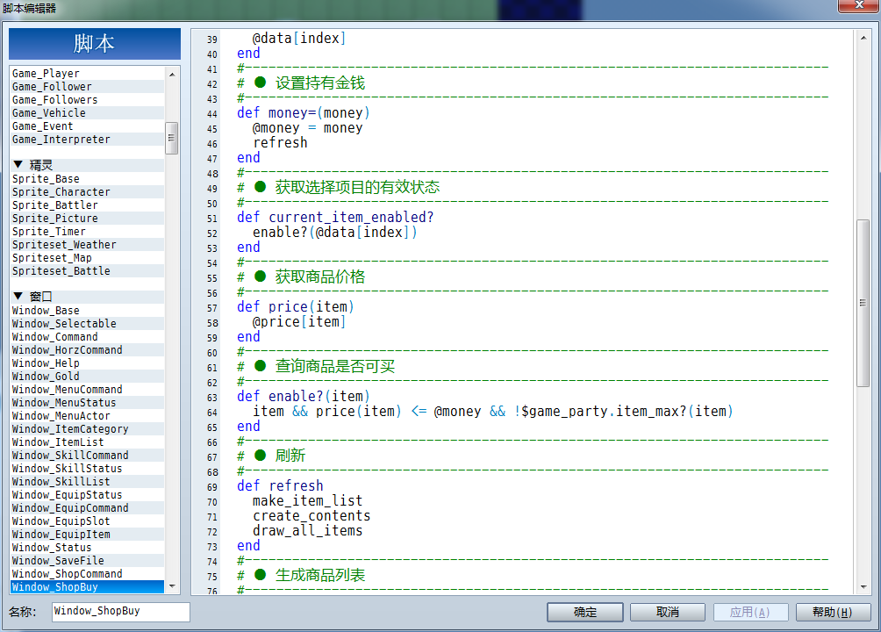Click the 取消 cancel button
The width and height of the screenshot is (881, 632).
tap(668, 612)
